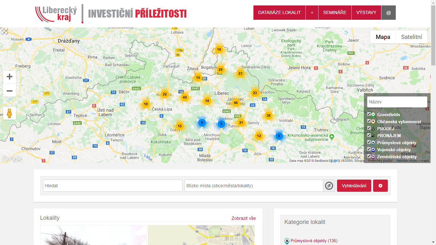Open Nahlásit chybu v mapě link
This screenshot has width=436, height=245.
413,161
